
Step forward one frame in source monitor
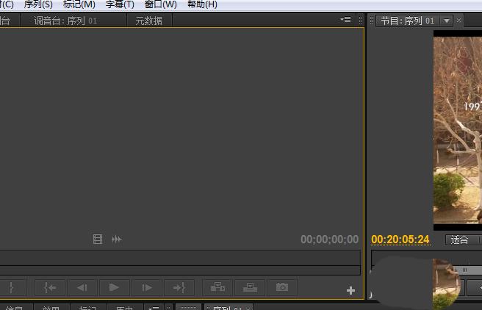(147, 287)
